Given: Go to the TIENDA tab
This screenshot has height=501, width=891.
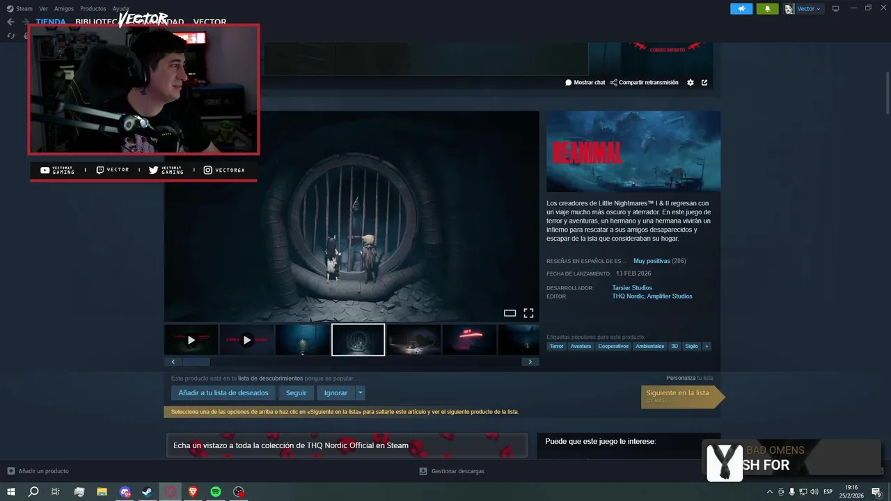Looking at the screenshot, I should pos(51,22).
